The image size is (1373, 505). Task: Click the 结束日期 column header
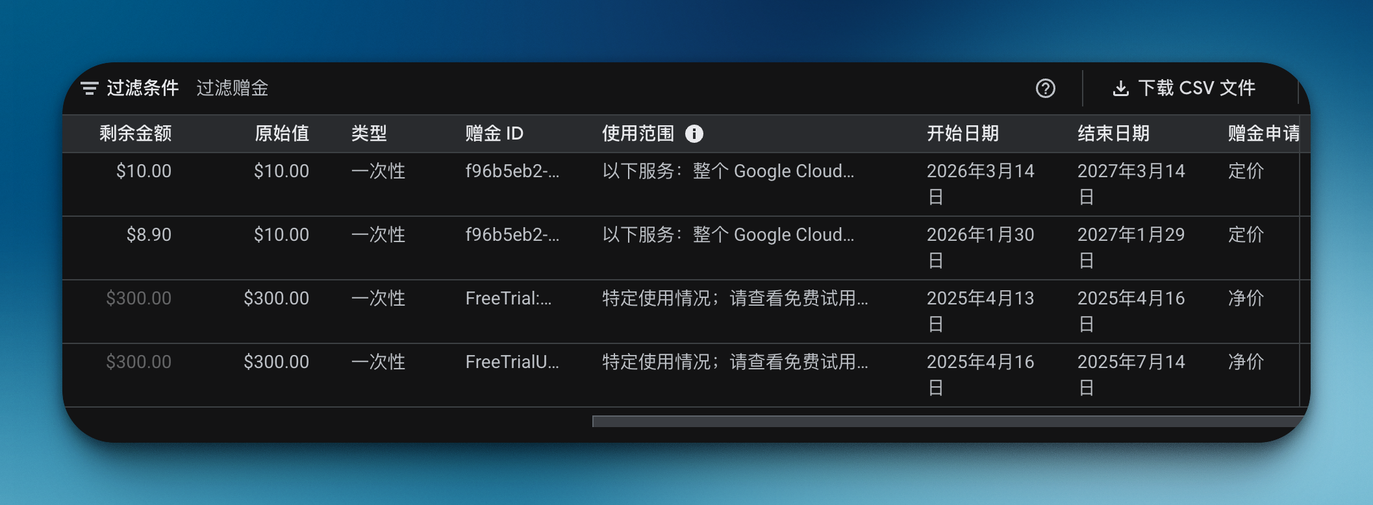(1113, 134)
